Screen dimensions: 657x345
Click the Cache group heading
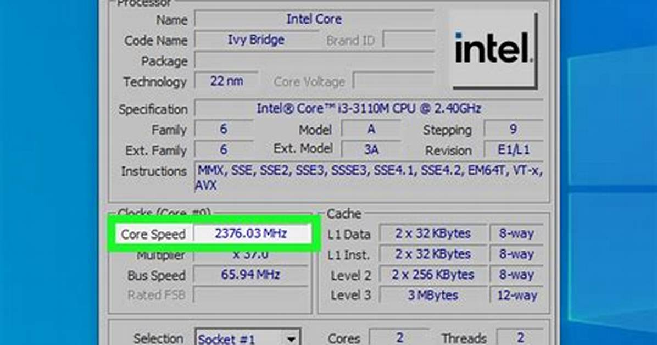343,214
